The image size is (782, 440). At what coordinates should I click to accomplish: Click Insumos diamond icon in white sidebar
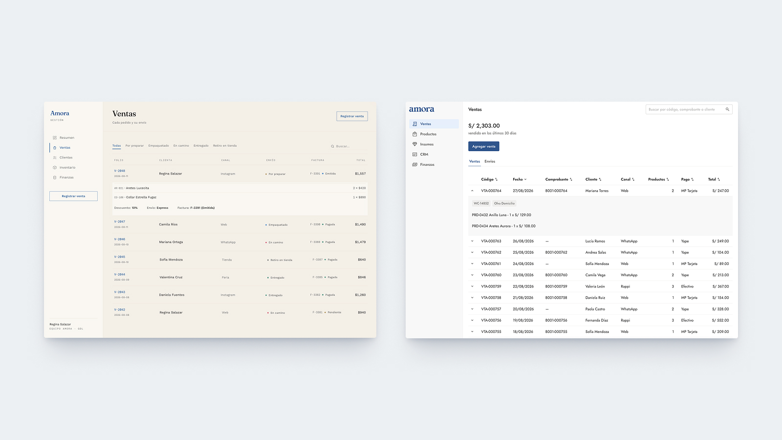click(x=415, y=144)
